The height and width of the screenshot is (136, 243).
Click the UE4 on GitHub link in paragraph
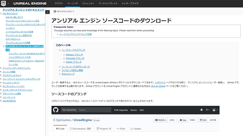point(158,86)
